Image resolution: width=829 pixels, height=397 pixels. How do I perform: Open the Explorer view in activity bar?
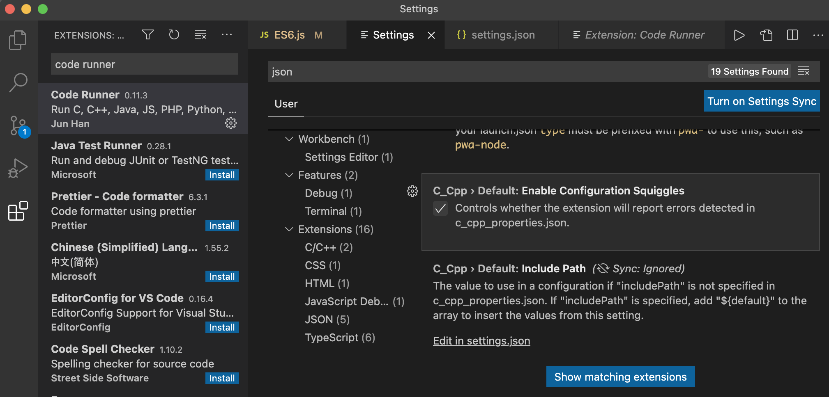pos(18,40)
